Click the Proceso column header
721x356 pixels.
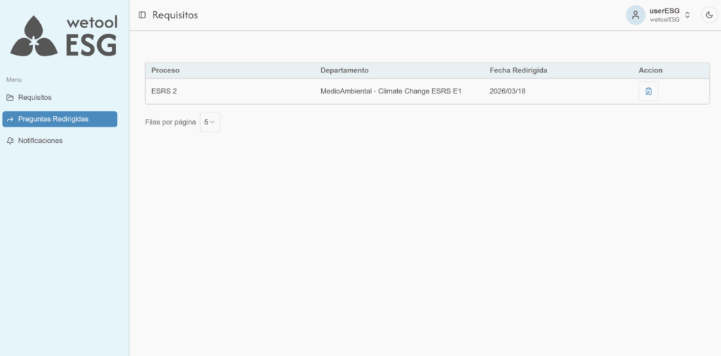pyautogui.click(x=165, y=70)
